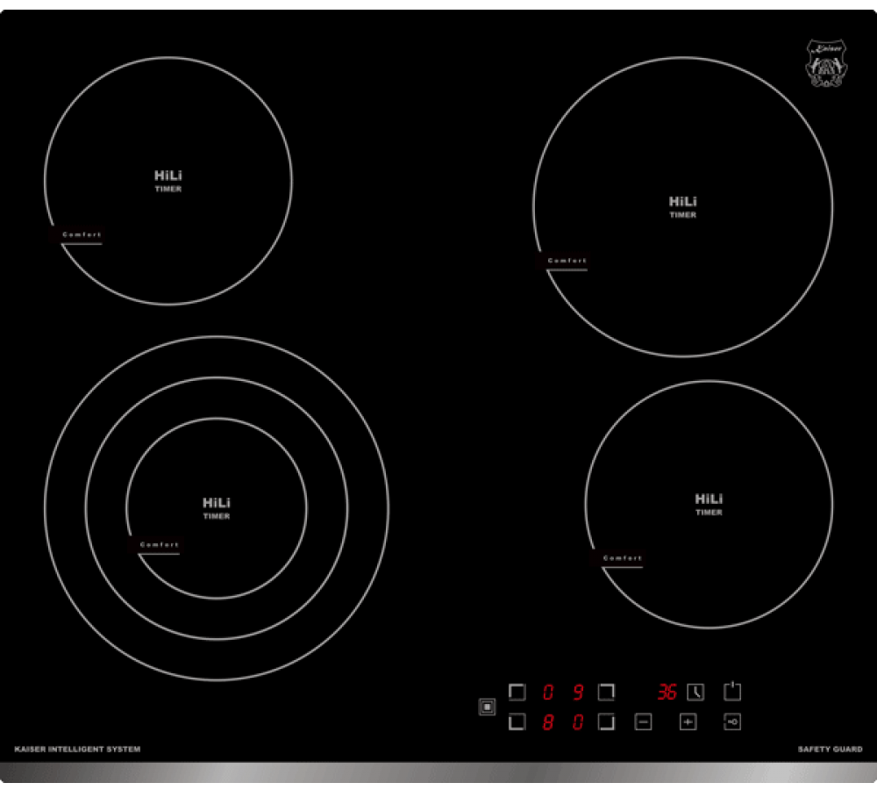This screenshot has height=790, width=877.
Task: Select the front-right cooking zone key
Action: point(606,722)
